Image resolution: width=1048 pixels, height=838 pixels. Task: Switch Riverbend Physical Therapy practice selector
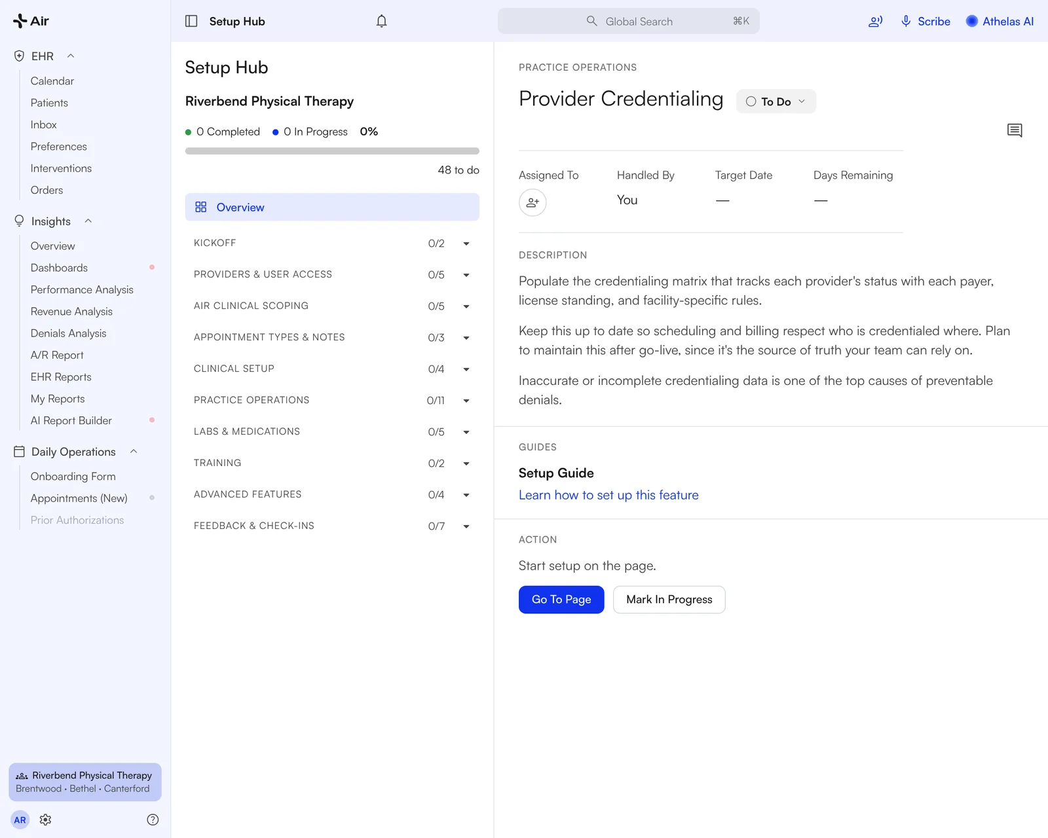tap(85, 782)
